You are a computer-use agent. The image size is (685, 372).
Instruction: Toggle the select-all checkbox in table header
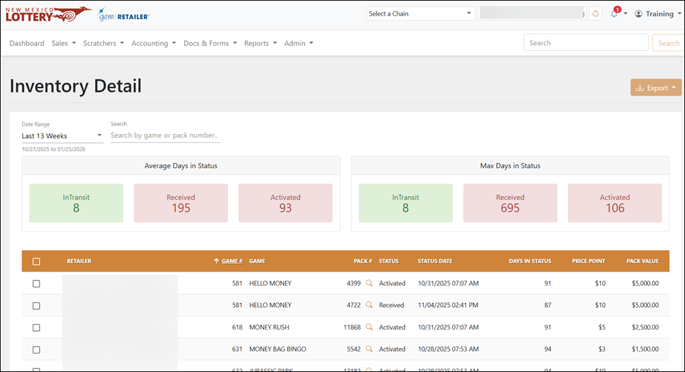tap(36, 261)
